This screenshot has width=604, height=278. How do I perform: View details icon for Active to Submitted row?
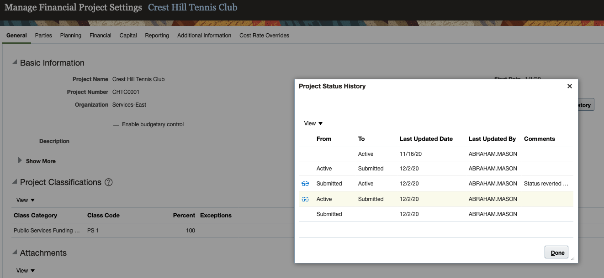click(305, 199)
